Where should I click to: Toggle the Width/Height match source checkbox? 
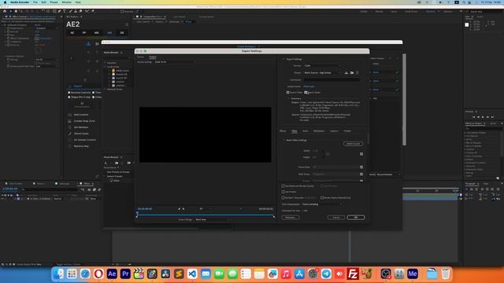click(x=361, y=154)
